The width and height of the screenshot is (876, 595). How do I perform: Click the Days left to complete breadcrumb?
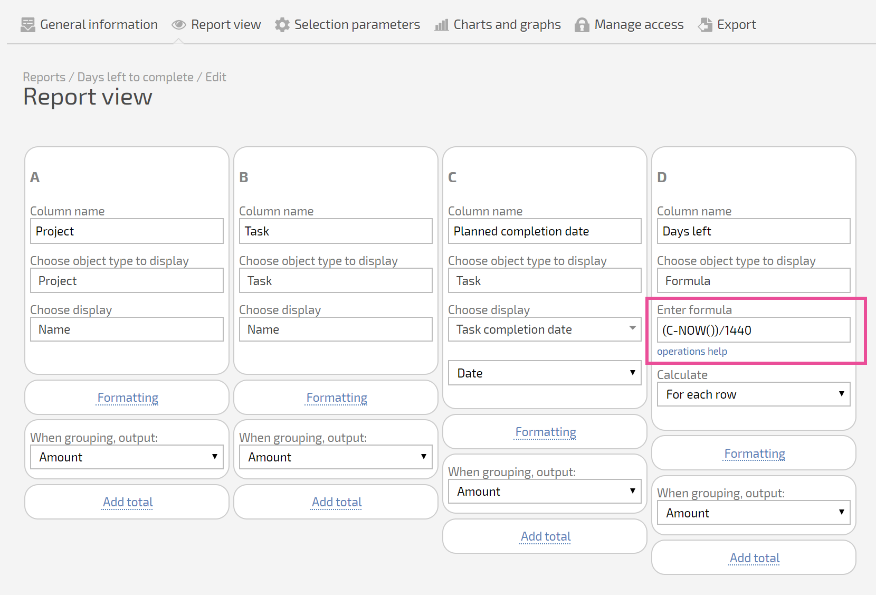136,77
